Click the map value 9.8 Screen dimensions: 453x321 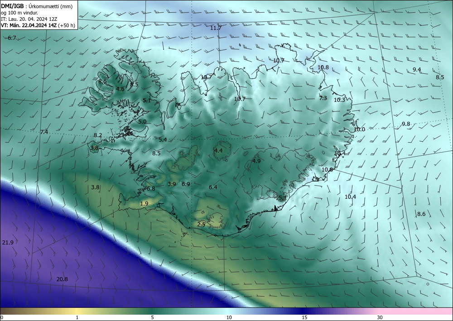(x=406, y=124)
